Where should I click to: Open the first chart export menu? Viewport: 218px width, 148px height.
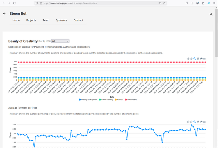coord(204,59)
